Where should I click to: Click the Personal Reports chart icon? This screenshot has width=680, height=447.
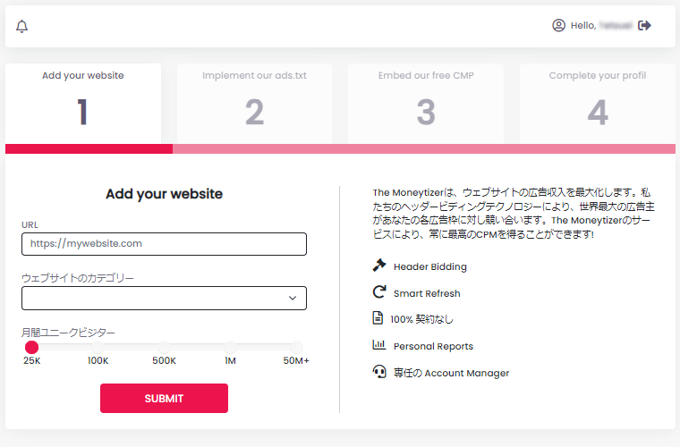pyautogui.click(x=379, y=345)
